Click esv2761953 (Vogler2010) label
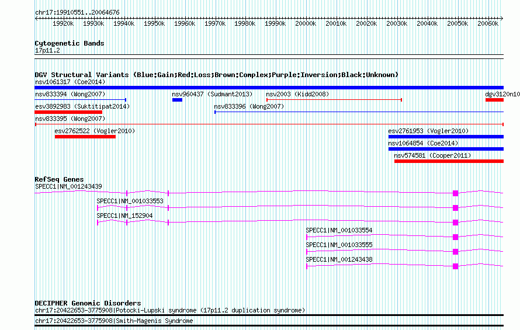 [428, 131]
